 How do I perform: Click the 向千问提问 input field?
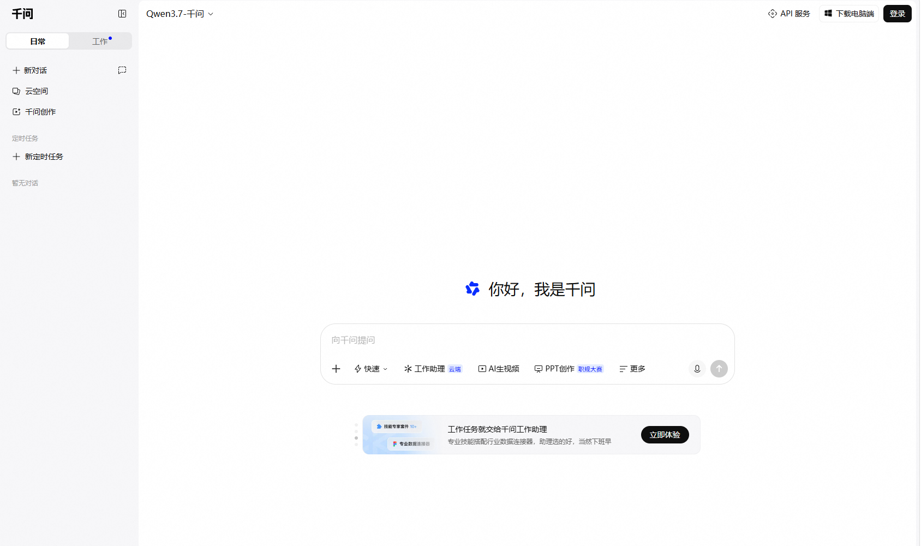pyautogui.click(x=527, y=340)
